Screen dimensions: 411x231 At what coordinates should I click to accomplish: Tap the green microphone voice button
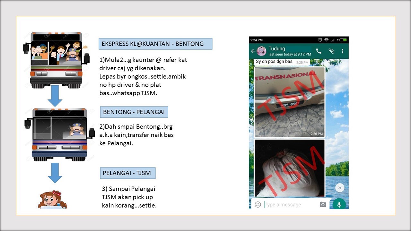coord(339,204)
